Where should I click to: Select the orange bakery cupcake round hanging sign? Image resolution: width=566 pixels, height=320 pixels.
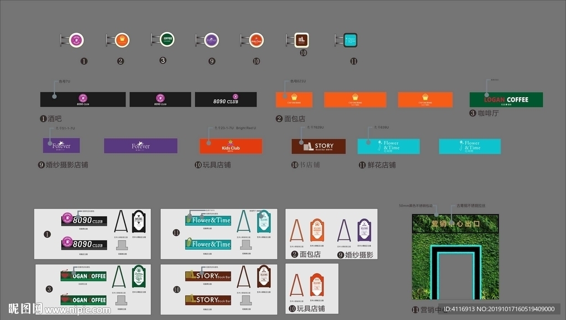tap(122, 40)
